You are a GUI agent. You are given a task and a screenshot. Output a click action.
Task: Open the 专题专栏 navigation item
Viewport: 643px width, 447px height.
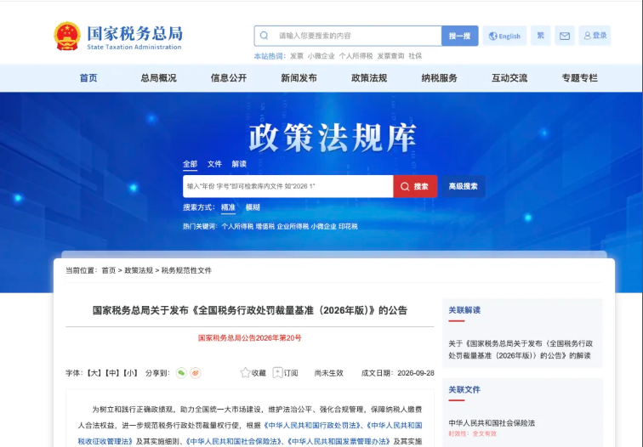pos(579,78)
